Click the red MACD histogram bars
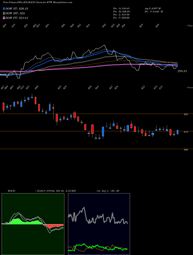The width and height of the screenshot is (193, 255). point(54,226)
